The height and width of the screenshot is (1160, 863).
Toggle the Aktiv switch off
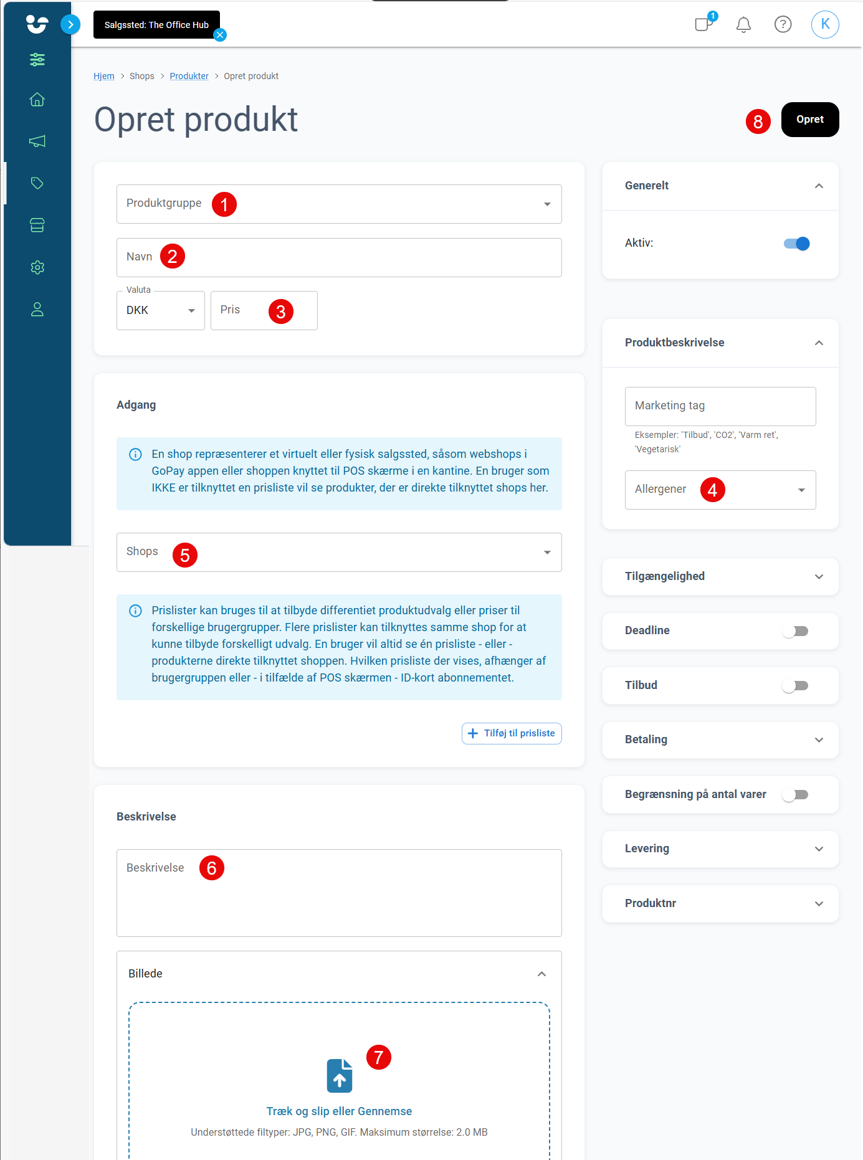[796, 244]
